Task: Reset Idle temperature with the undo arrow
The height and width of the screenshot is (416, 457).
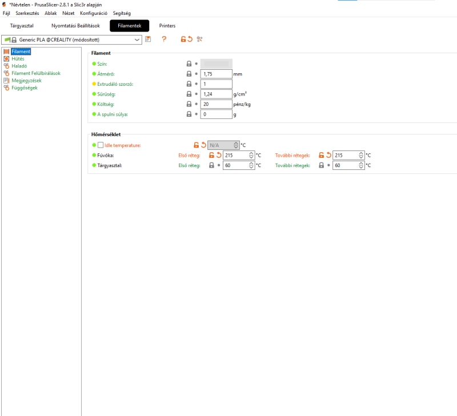Action: pyautogui.click(x=203, y=145)
